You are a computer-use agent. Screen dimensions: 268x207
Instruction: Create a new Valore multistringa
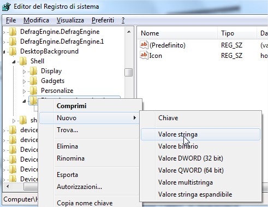coord(200,182)
